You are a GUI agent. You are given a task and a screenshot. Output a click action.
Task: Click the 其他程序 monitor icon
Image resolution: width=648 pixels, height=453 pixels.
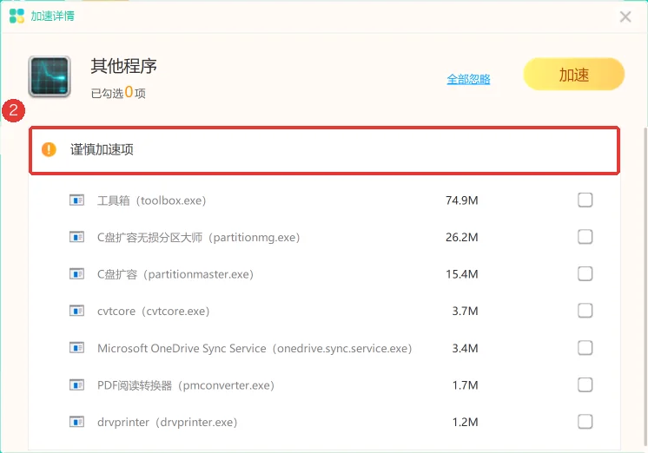coord(50,76)
